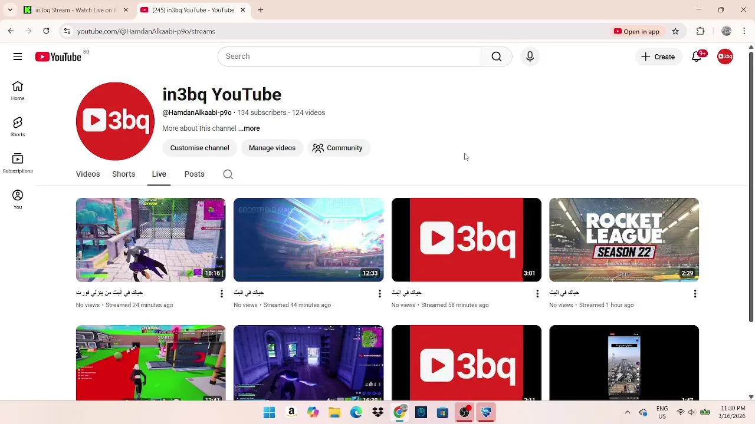Open Rocket League from the taskbar
The width and height of the screenshot is (755, 424).
(x=486, y=412)
